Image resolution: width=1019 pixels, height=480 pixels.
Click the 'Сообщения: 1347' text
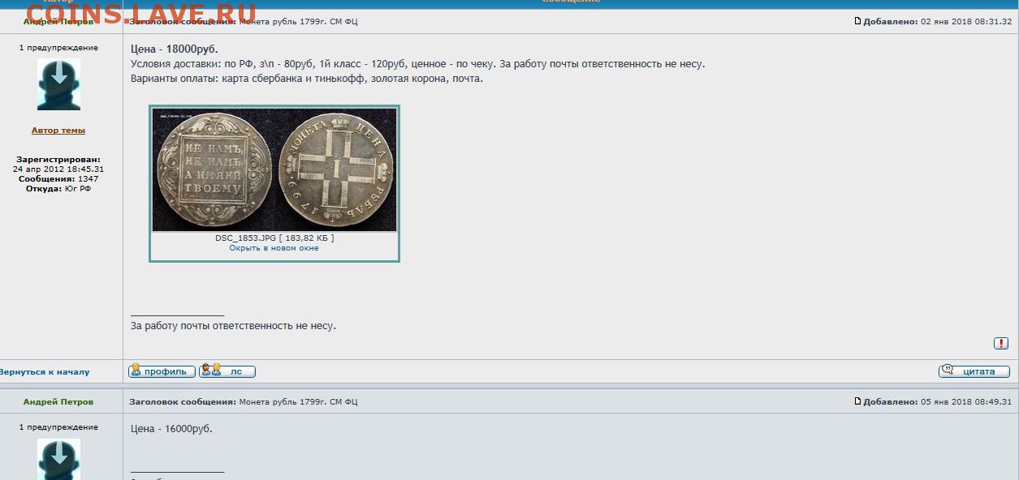tap(58, 178)
